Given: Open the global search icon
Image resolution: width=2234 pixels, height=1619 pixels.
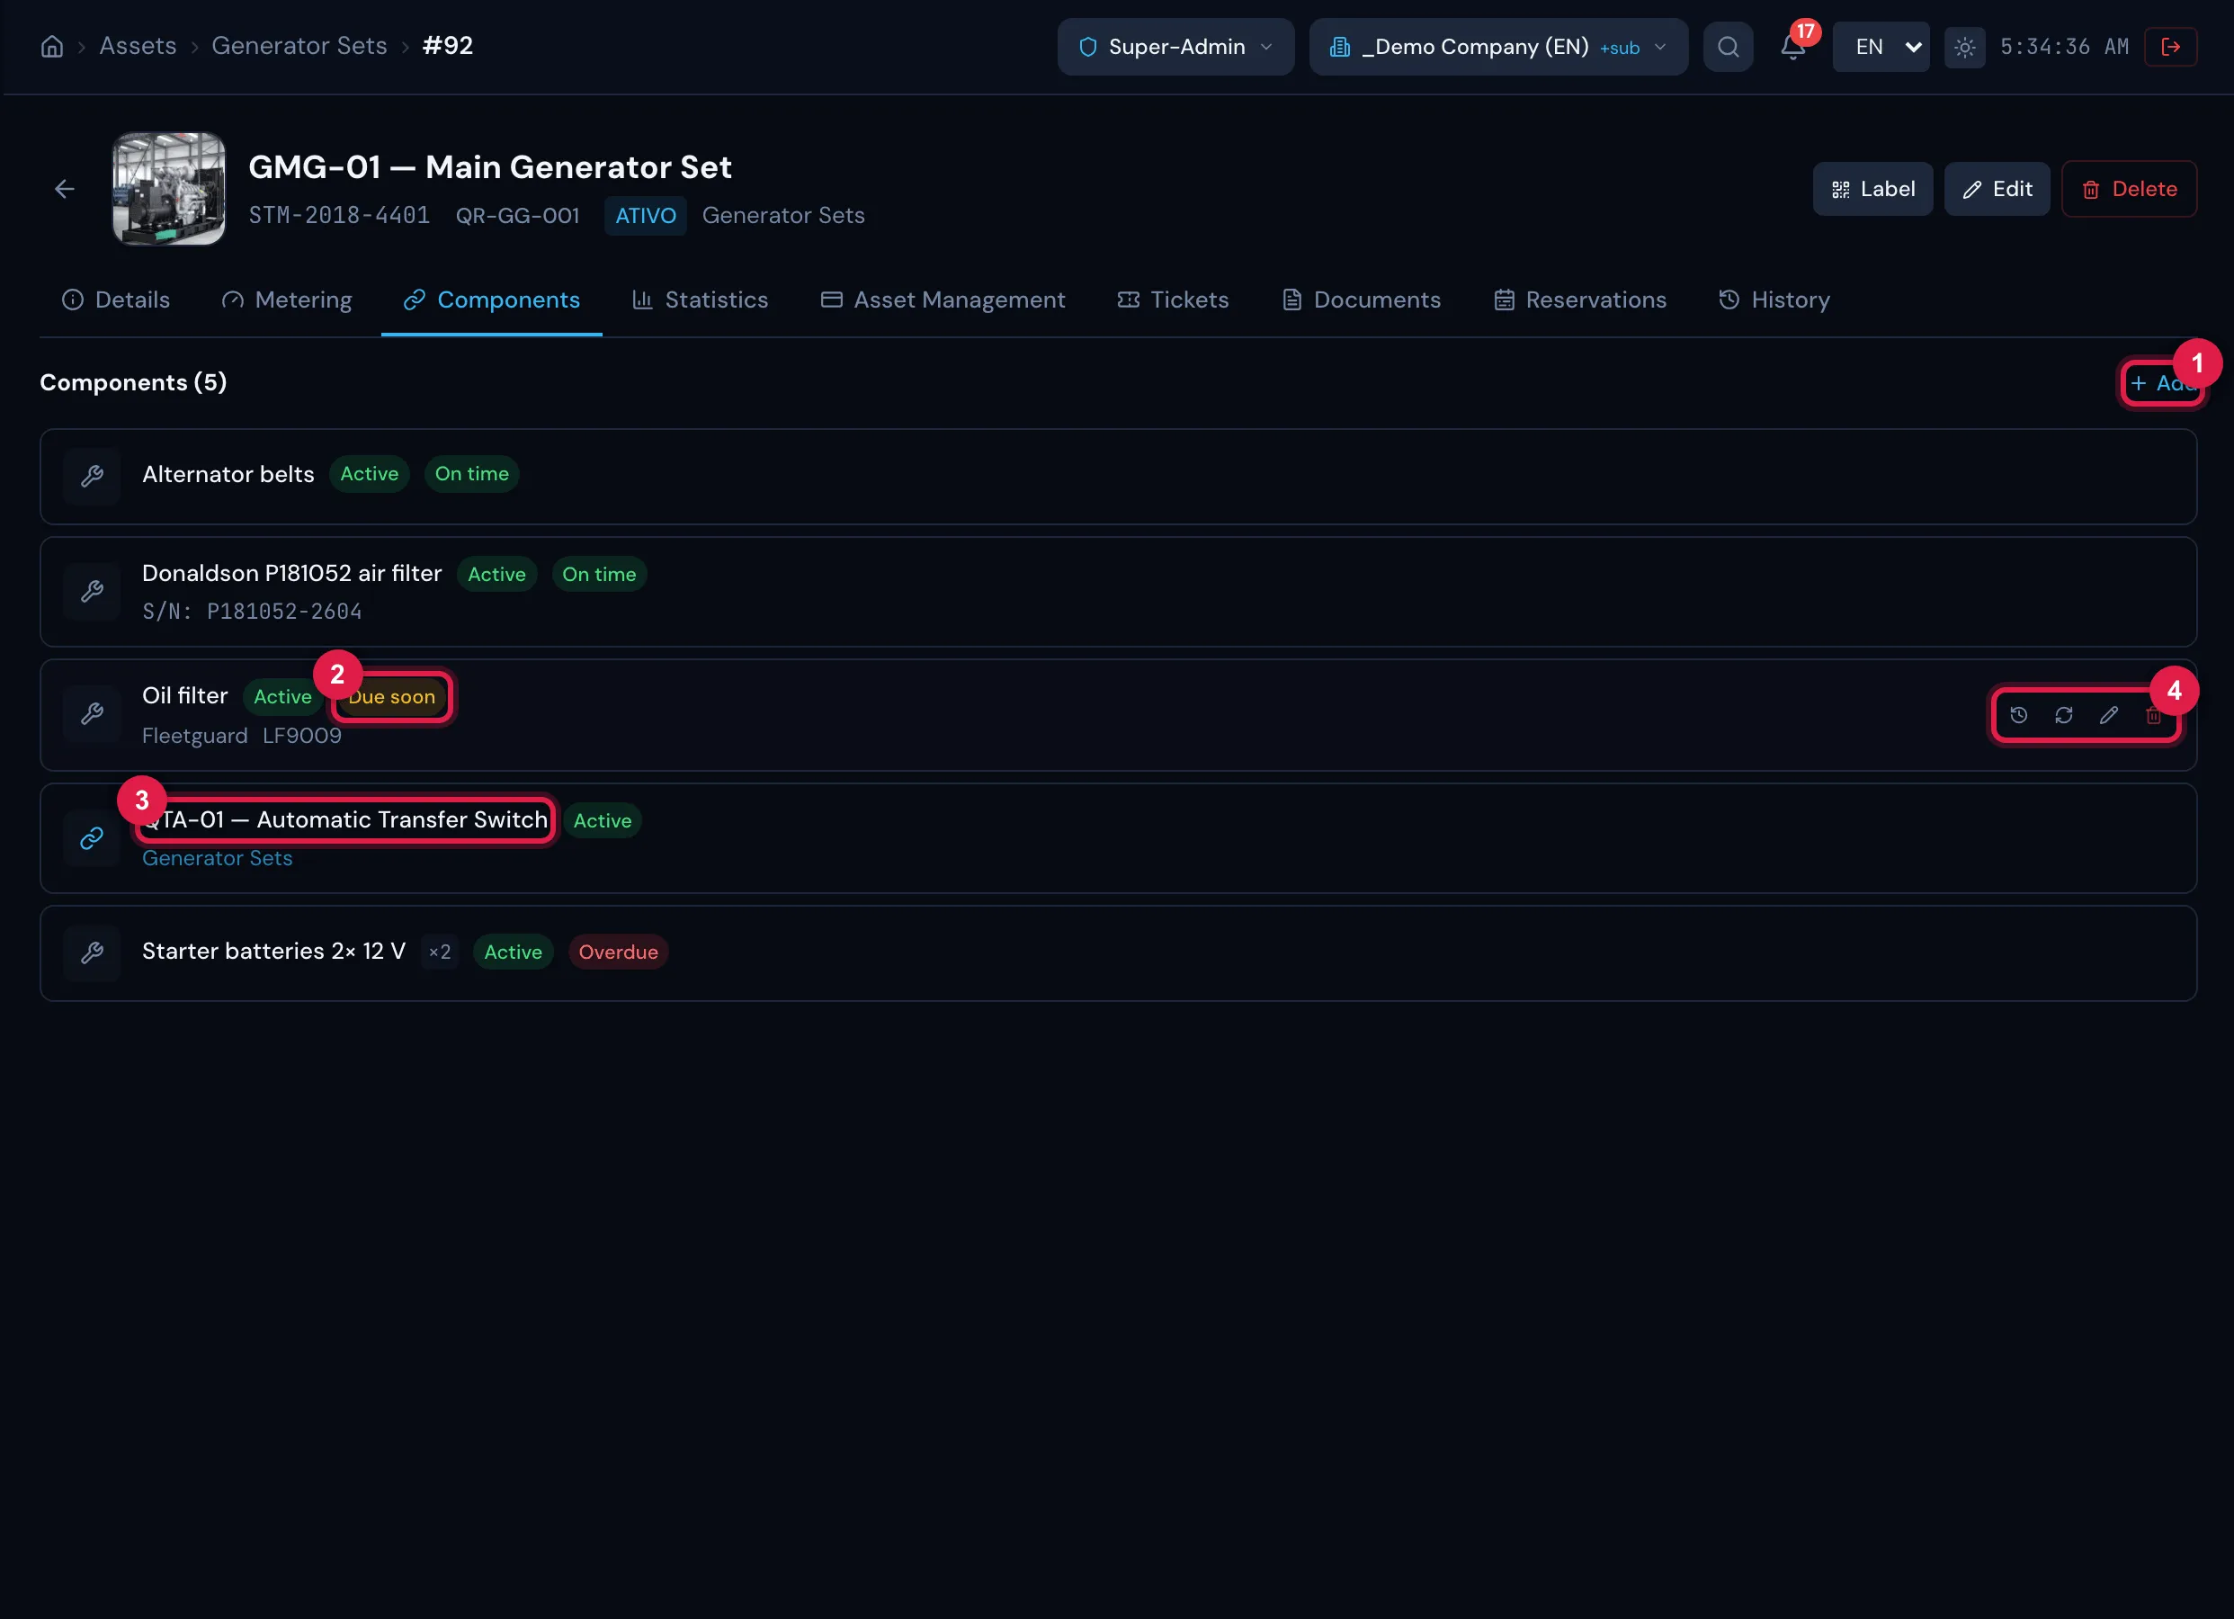Looking at the screenshot, I should (x=1728, y=46).
